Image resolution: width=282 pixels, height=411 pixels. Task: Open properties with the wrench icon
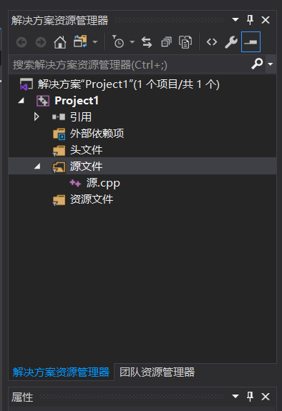point(231,42)
